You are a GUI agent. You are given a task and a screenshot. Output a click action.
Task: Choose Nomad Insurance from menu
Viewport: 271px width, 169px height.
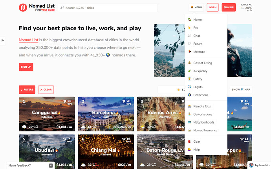pyautogui.click(x=206, y=130)
